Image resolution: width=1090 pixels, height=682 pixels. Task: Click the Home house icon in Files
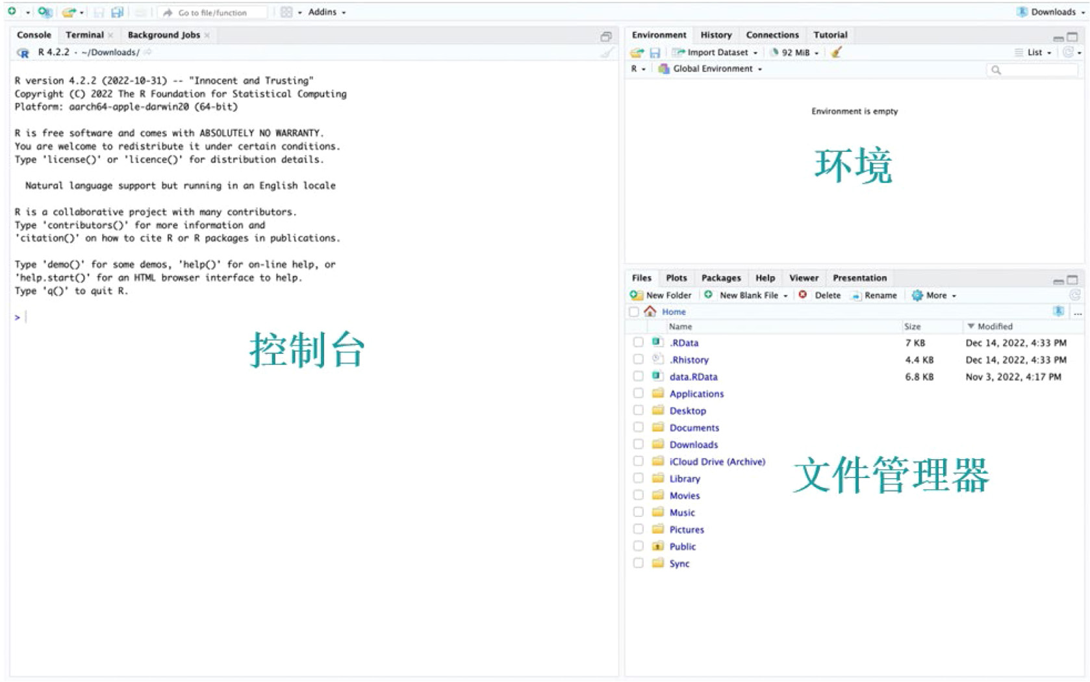click(650, 312)
